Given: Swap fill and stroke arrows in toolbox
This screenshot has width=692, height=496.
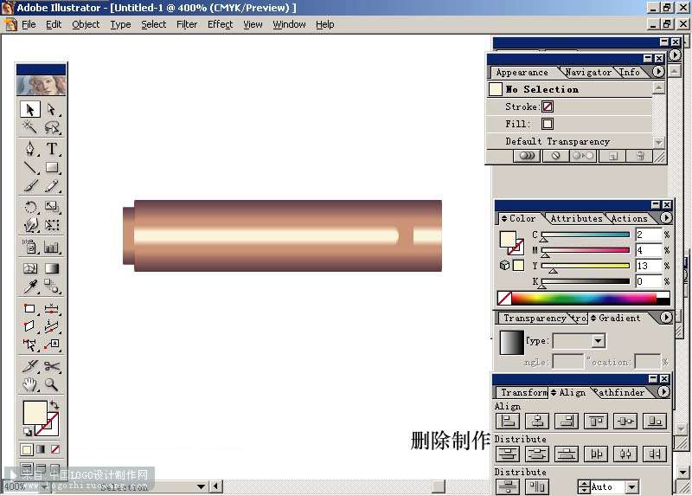Looking at the screenshot, I should (54, 404).
